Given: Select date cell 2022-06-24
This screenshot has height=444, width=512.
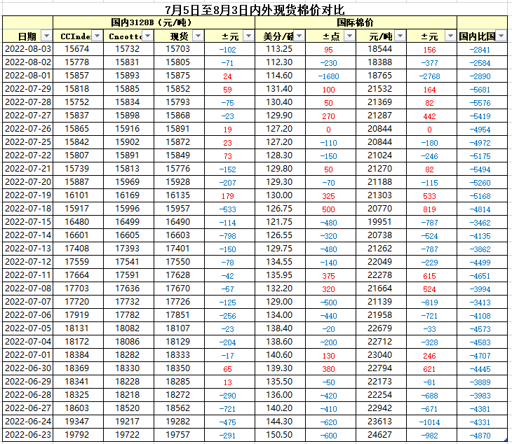Looking at the screenshot, I should tap(28, 422).
